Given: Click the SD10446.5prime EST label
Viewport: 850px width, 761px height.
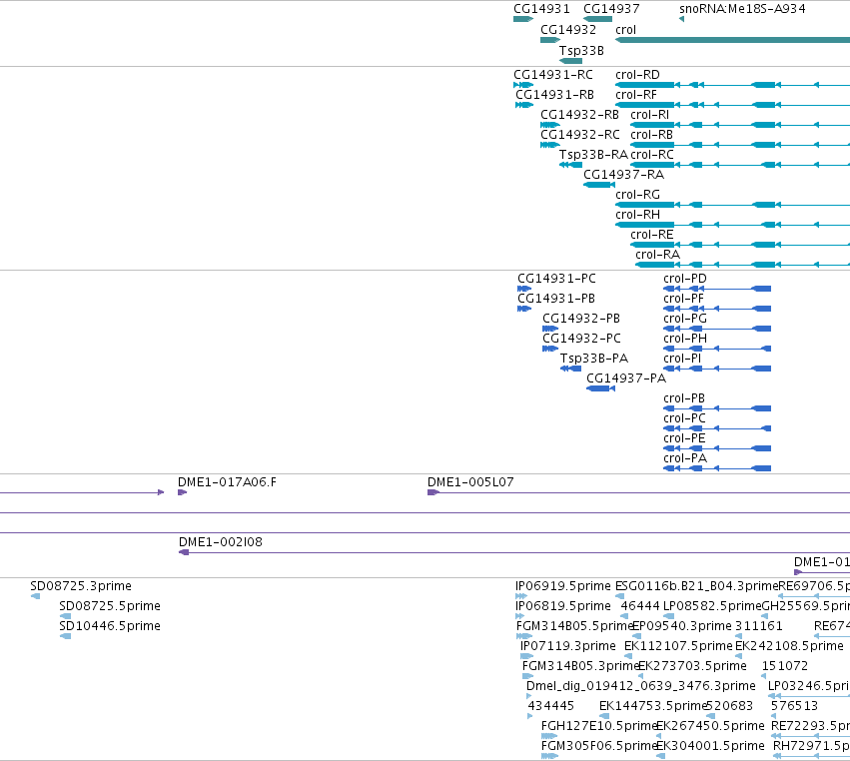Looking at the screenshot, I should coord(110,626).
